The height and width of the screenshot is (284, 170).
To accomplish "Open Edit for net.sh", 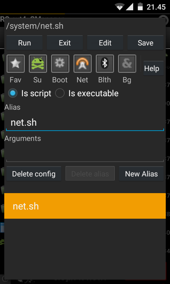I will (105, 43).
